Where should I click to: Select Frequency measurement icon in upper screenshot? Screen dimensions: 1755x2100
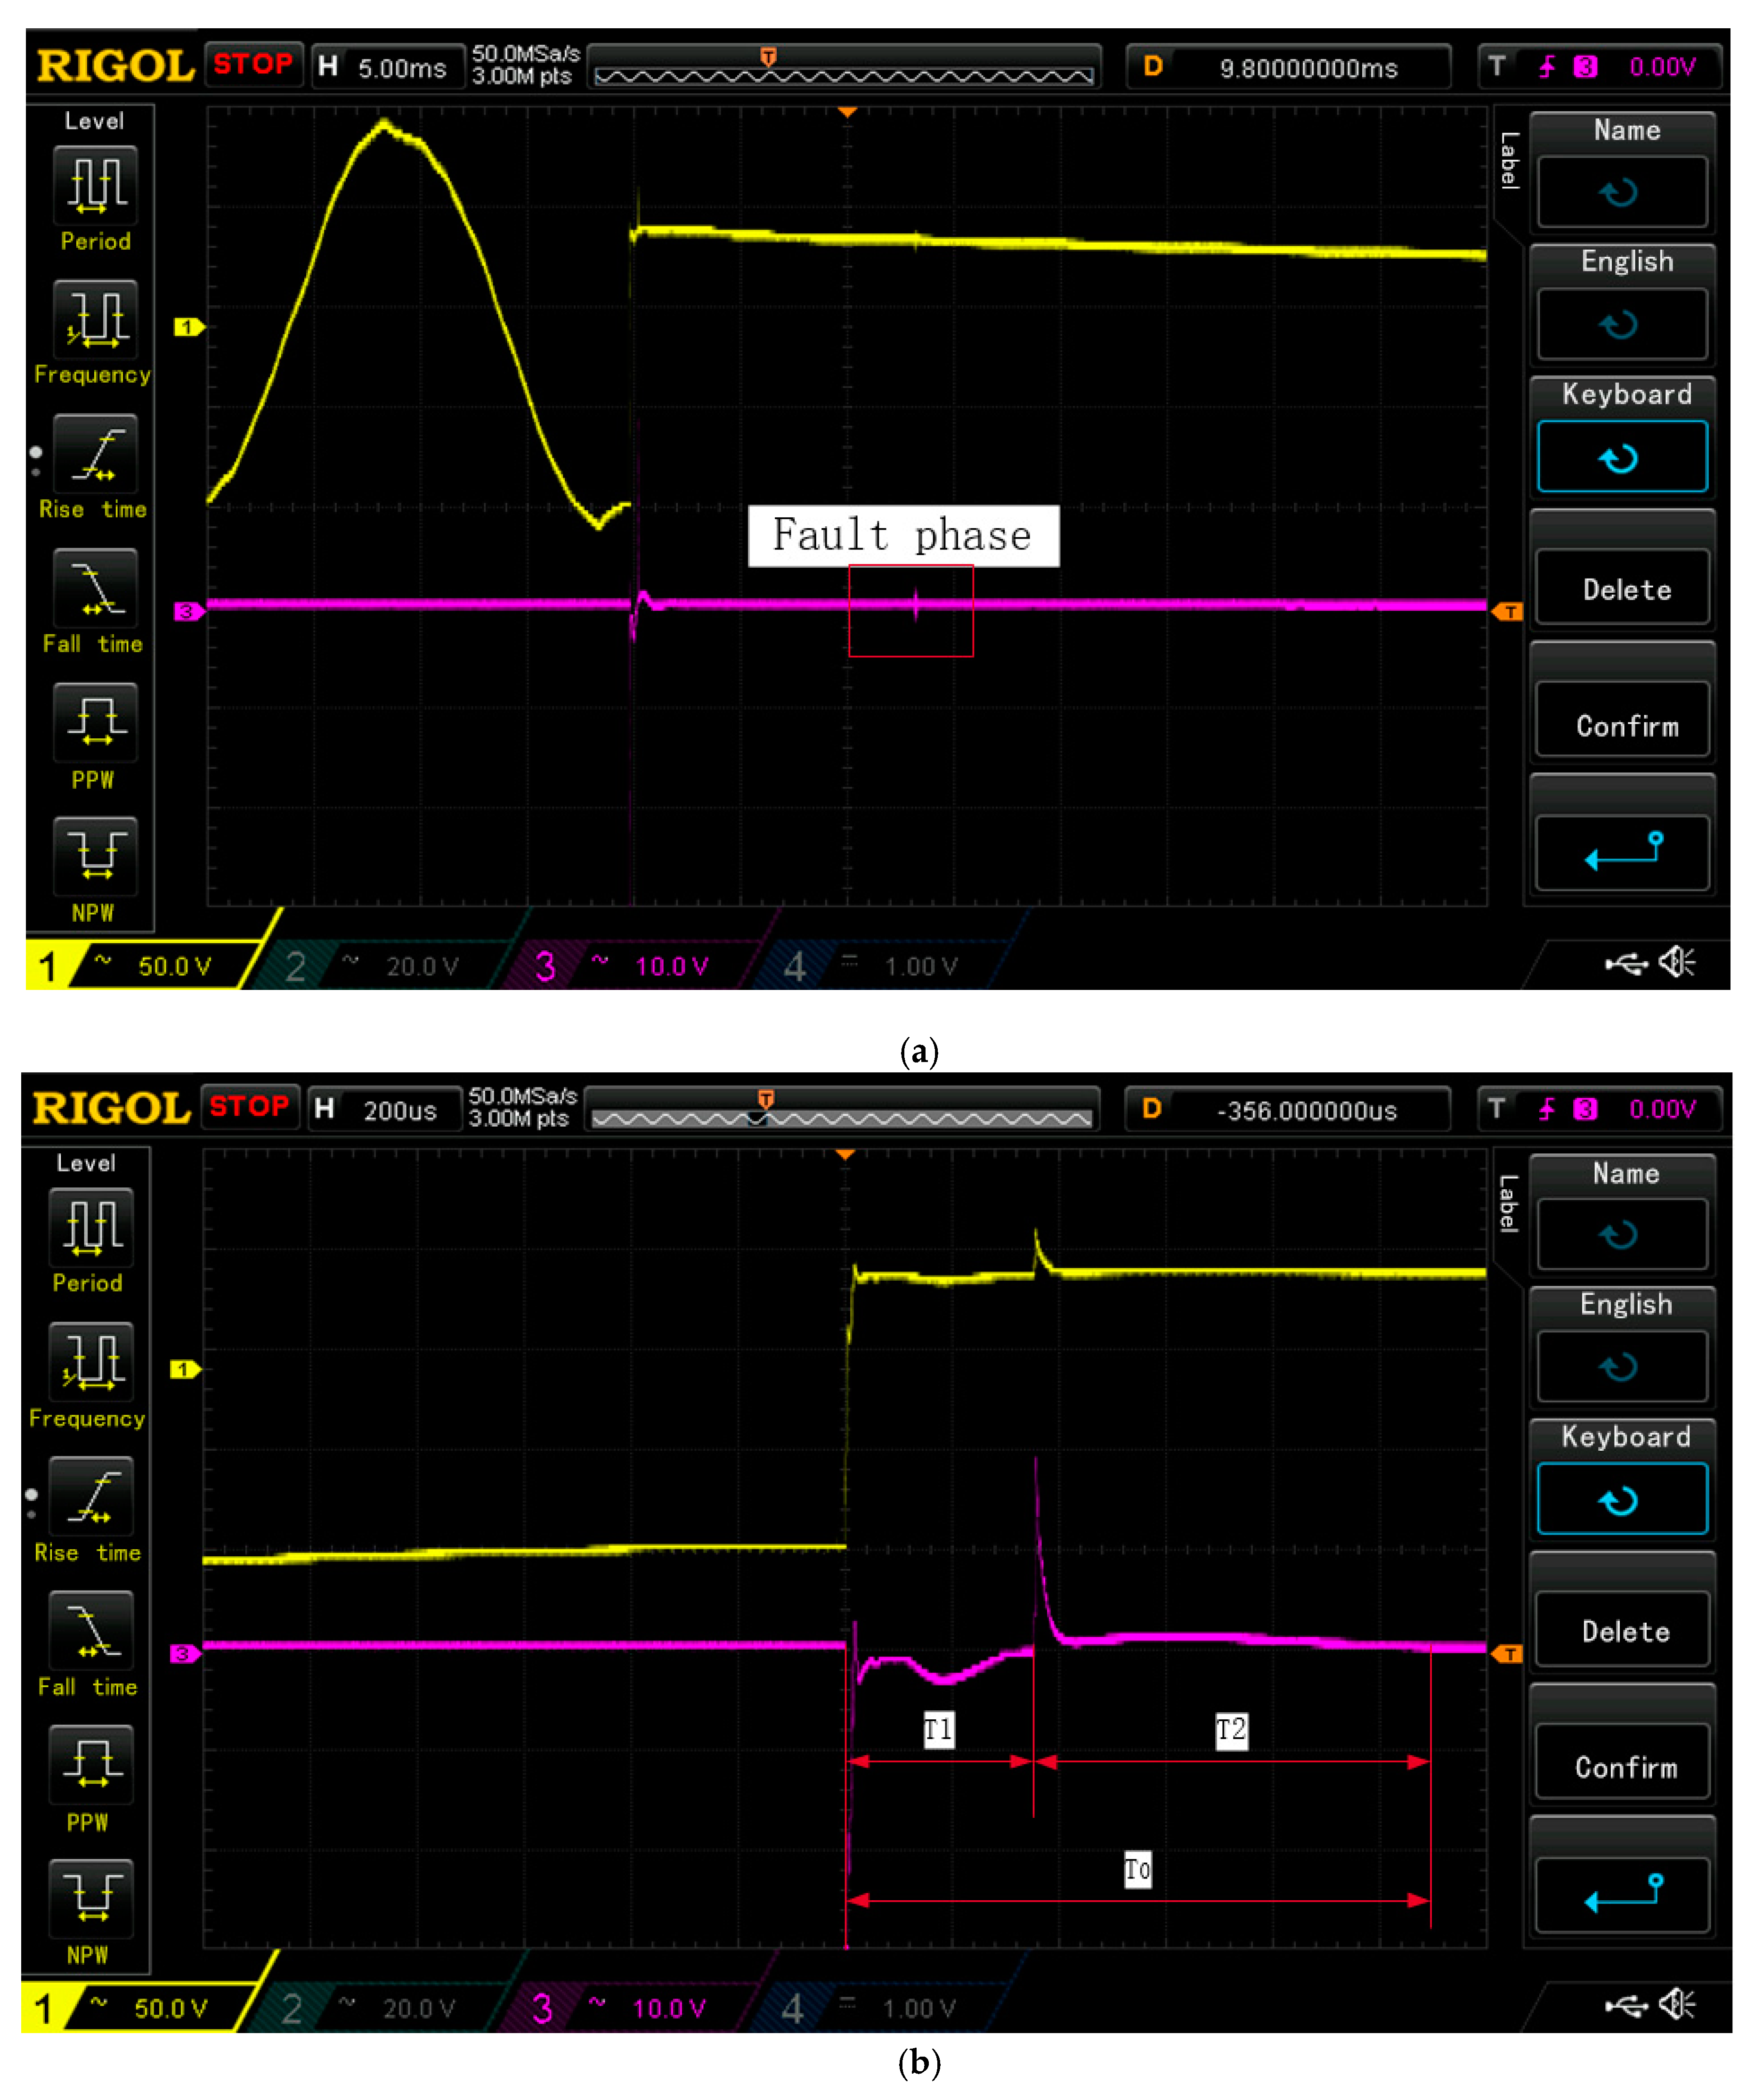(x=95, y=320)
